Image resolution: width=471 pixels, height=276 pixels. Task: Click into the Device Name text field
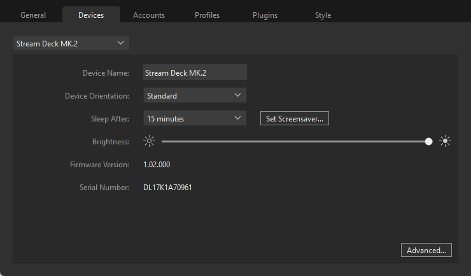click(x=195, y=72)
